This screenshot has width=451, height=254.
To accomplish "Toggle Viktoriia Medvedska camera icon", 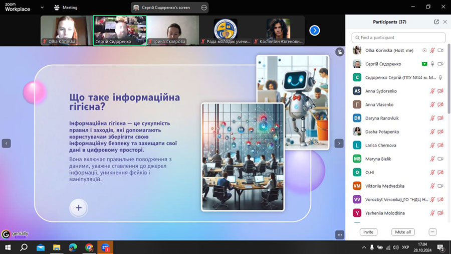I will point(440,186).
